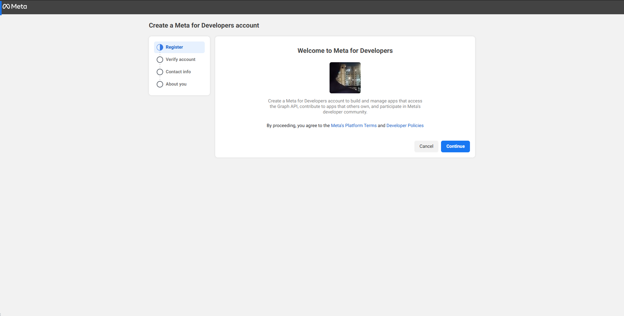Click the Meta logo in the header
The height and width of the screenshot is (316, 624).
(15, 6)
